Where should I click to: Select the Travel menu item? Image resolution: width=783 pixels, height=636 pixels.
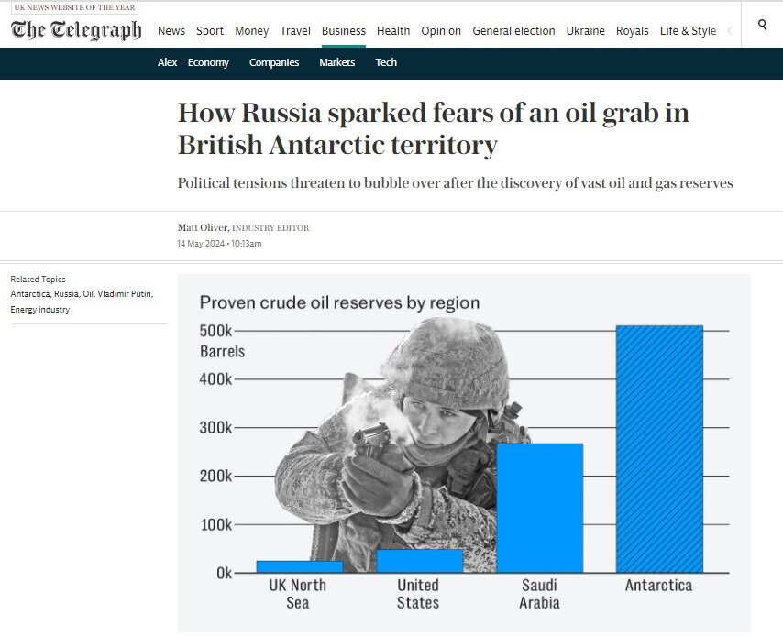coord(295,31)
